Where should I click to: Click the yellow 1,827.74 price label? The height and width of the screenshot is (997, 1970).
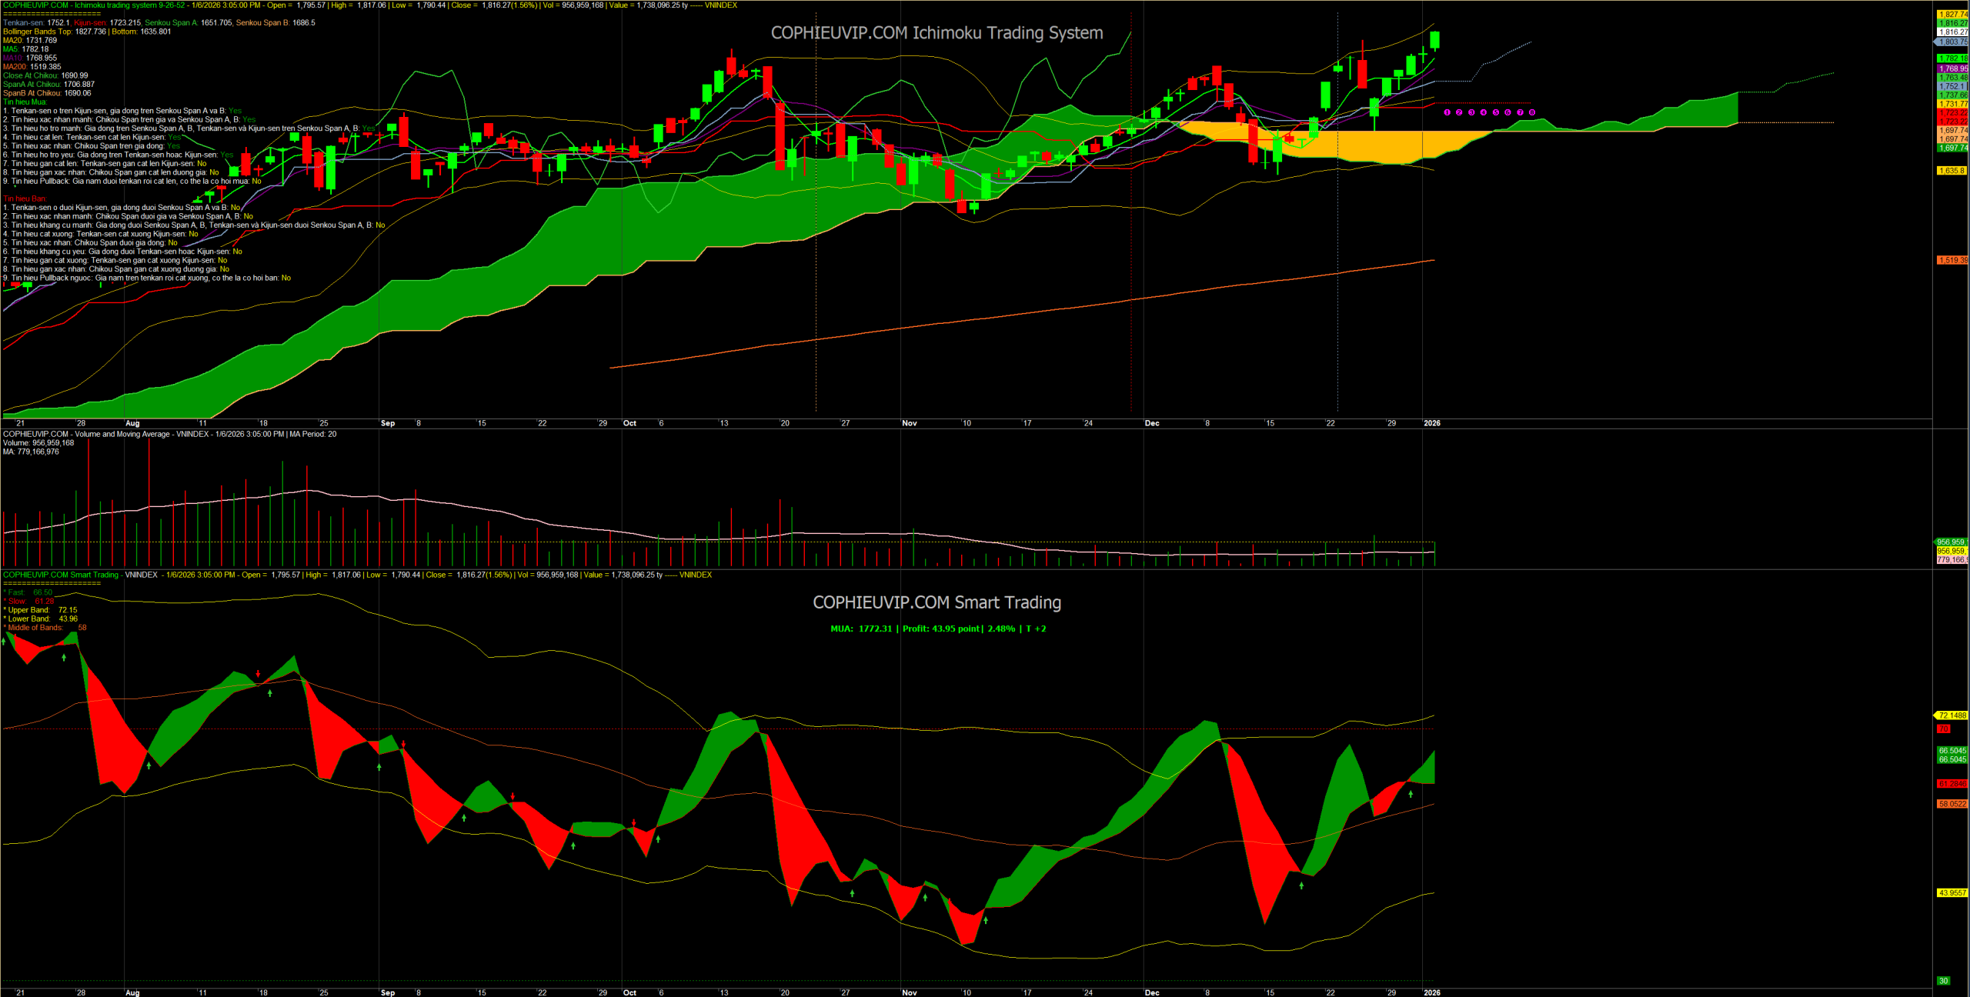tap(1952, 14)
